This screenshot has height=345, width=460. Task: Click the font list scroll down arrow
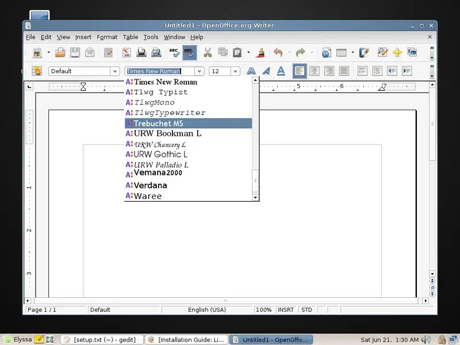point(255,197)
